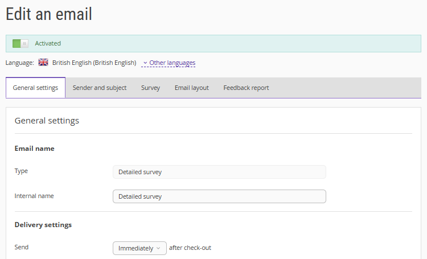Click the after check-out text
Viewport: 427px width, 259px height.
190,248
